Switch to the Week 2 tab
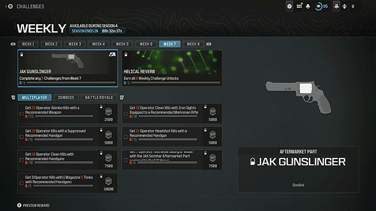376x211 pixels. point(51,44)
